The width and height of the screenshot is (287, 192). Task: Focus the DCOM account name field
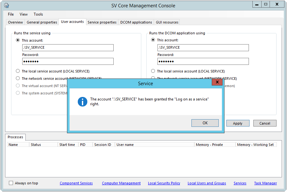[203, 48]
